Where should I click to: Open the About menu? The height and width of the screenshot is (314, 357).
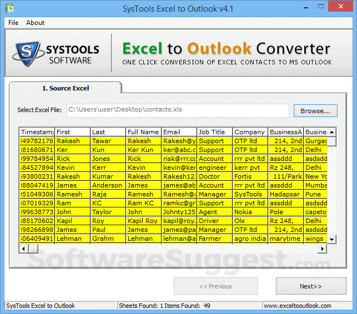(36, 23)
